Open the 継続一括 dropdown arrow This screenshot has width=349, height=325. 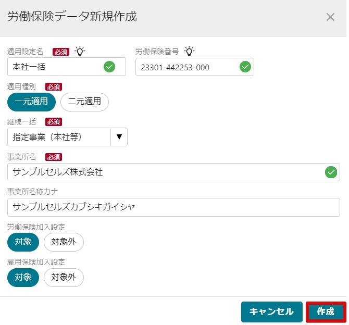pyautogui.click(x=119, y=137)
